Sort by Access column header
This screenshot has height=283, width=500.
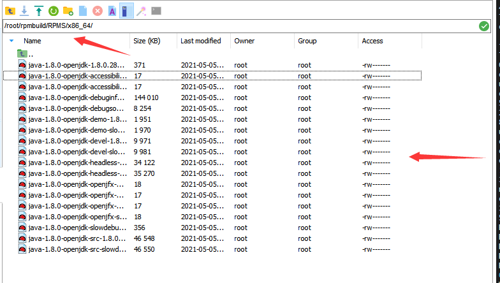tap(372, 41)
